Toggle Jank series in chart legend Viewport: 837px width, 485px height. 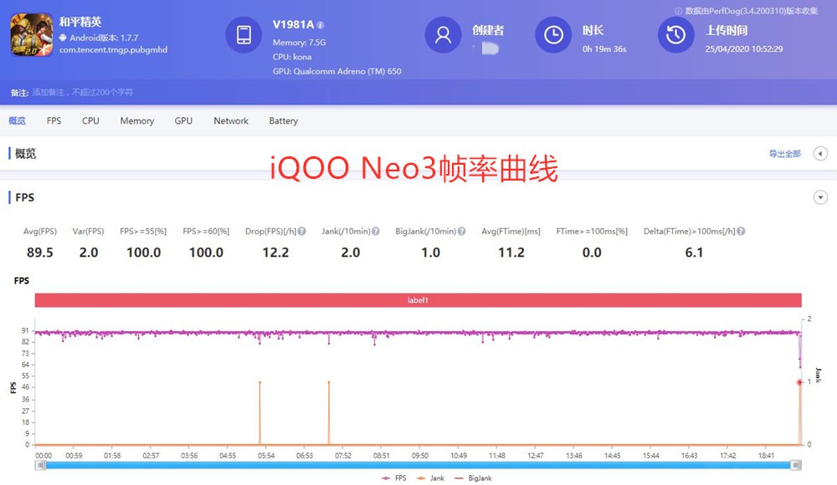coord(431,478)
